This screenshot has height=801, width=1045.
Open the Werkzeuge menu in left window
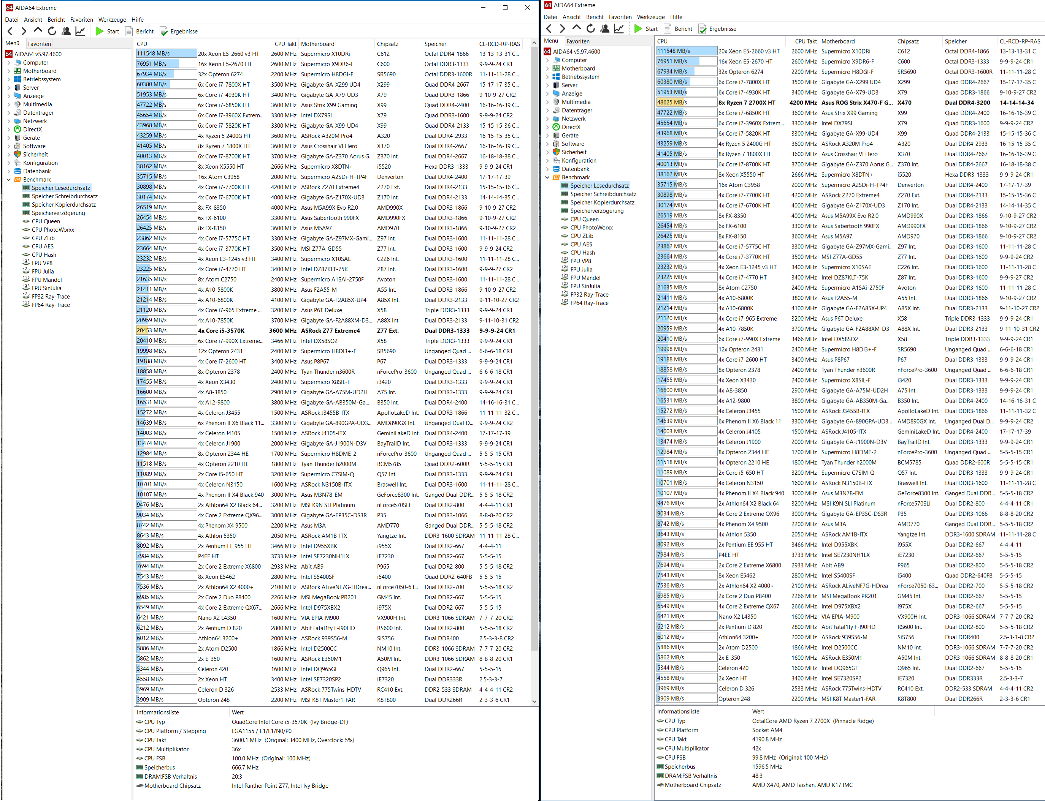[x=112, y=19]
